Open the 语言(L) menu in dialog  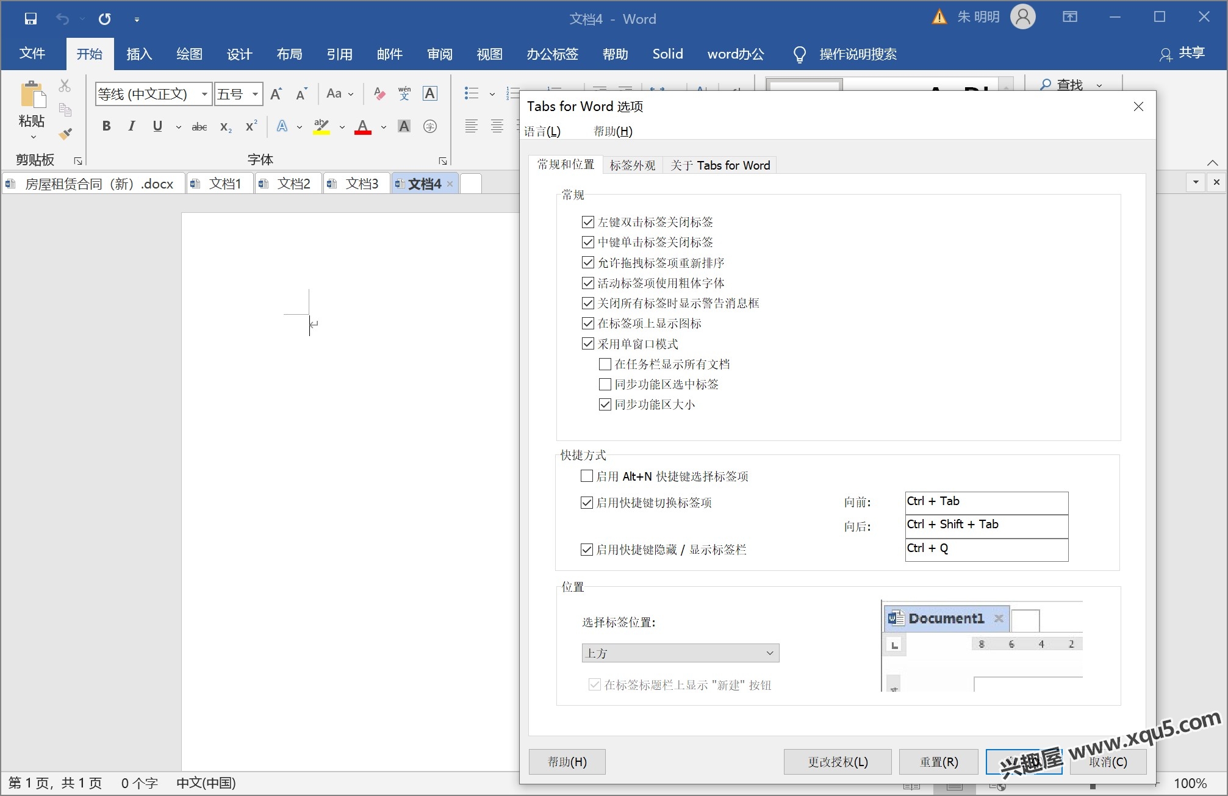tap(542, 131)
